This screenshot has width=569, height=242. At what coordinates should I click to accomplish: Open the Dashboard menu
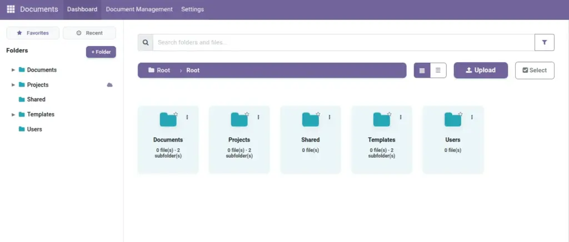(82, 9)
